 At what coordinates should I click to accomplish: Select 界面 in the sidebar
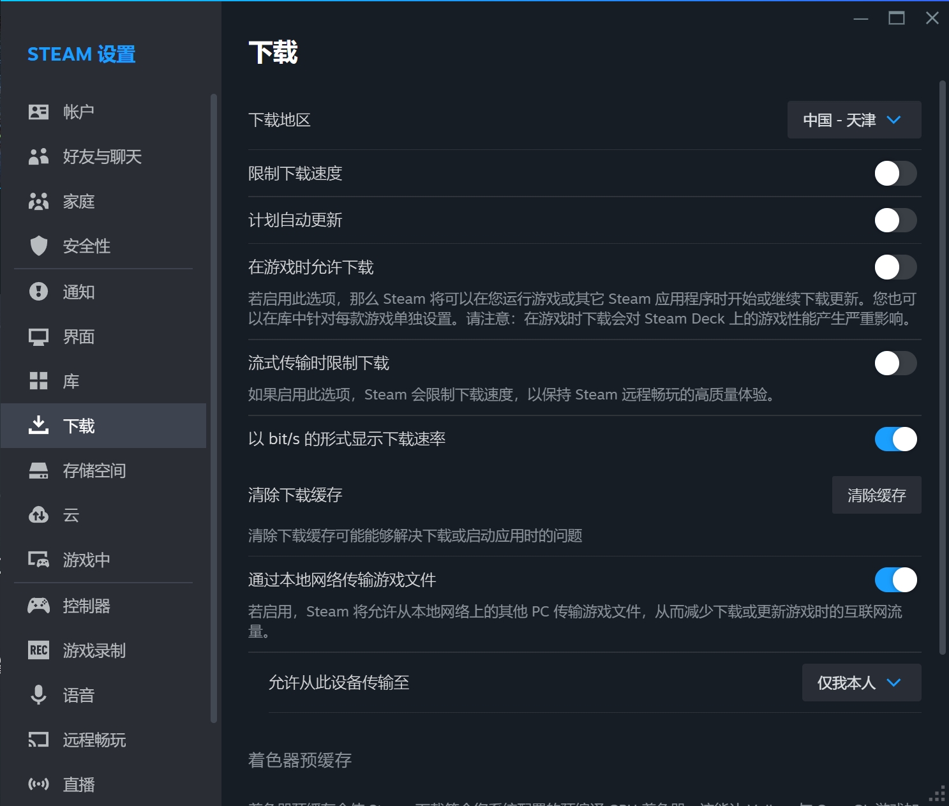pyautogui.click(x=103, y=337)
